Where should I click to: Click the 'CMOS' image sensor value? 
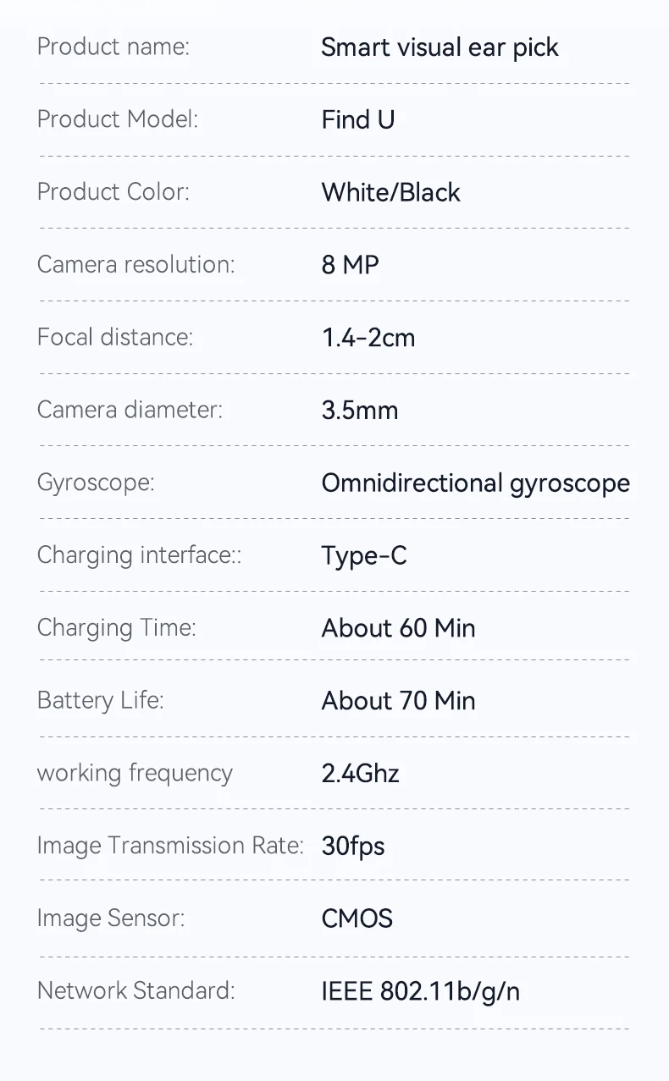click(357, 918)
